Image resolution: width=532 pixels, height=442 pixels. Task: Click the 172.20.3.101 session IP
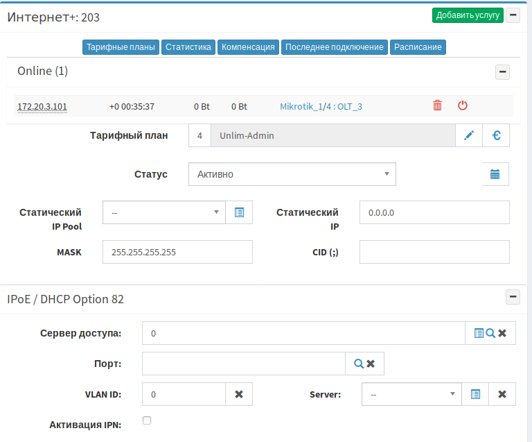42,107
